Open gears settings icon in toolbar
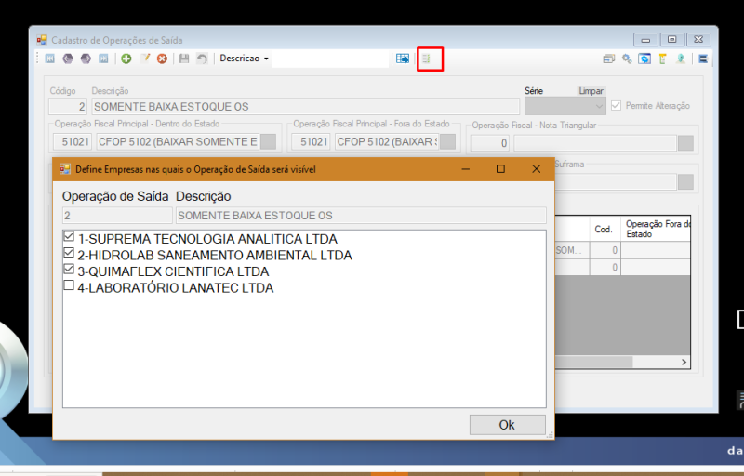The image size is (744, 476). 627,59
